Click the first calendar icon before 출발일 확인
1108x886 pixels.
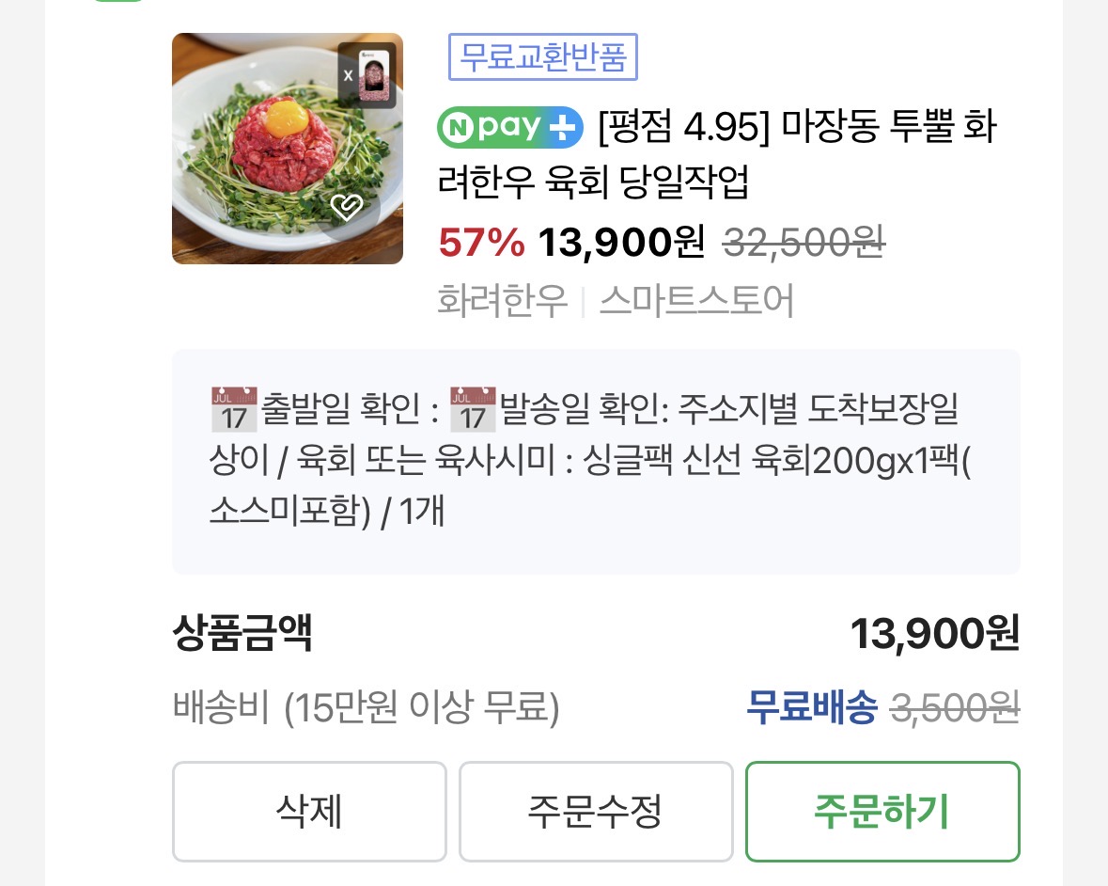pos(234,409)
